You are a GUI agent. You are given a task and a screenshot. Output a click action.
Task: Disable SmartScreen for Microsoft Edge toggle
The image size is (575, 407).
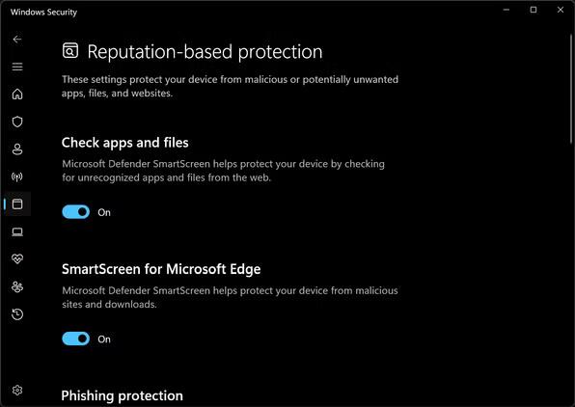(x=76, y=339)
